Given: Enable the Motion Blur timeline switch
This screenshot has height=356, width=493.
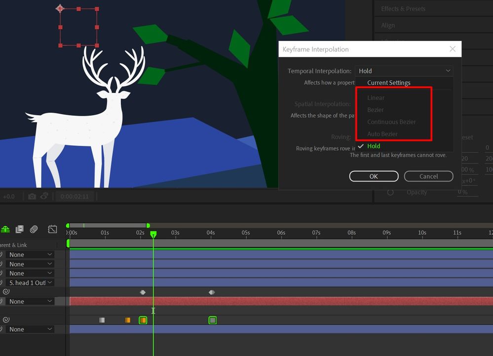Looking at the screenshot, I should click(34, 229).
